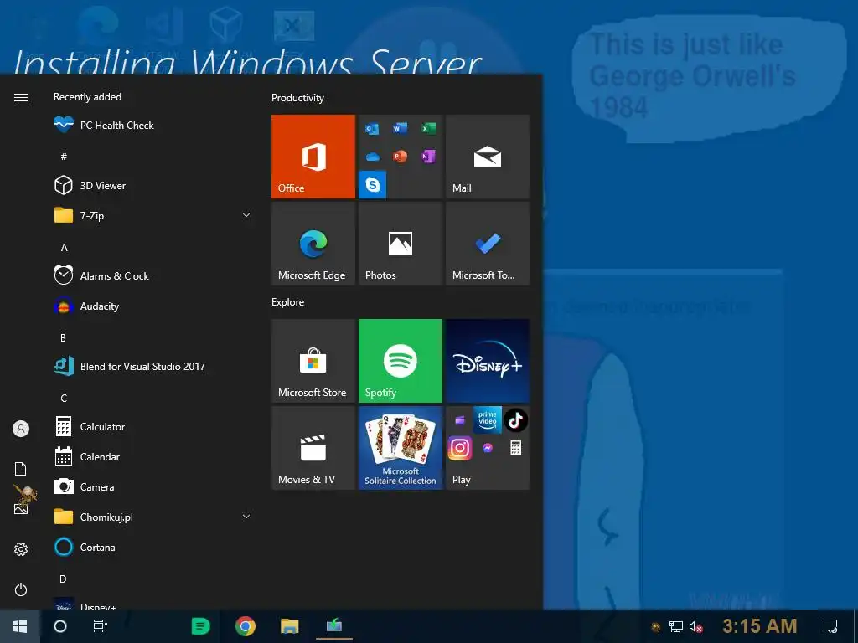Open File Explorer from the taskbar
This screenshot has width=858, height=643.
(x=289, y=626)
